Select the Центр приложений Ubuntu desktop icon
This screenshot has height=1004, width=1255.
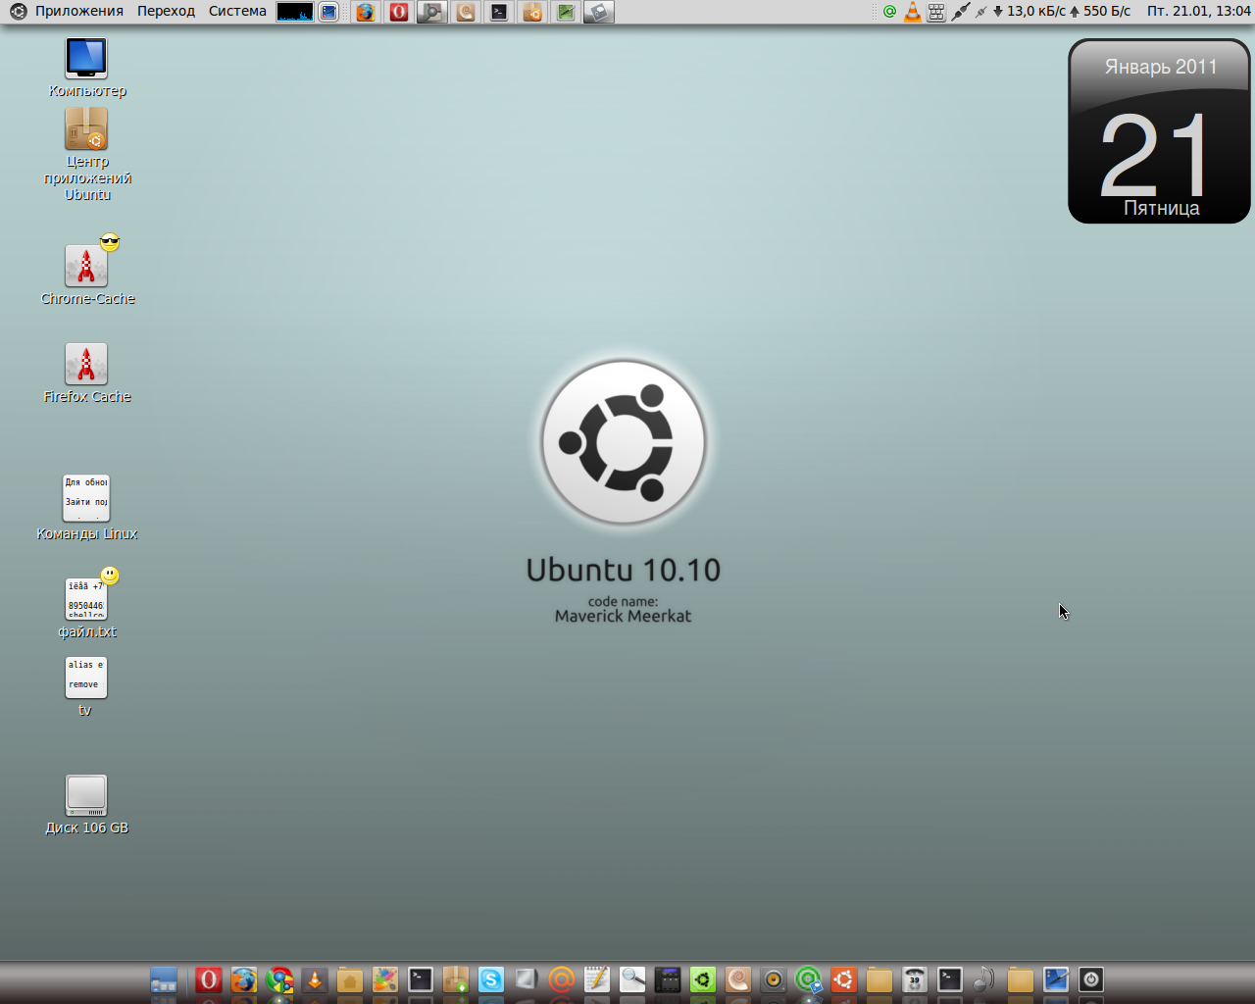pos(86,154)
